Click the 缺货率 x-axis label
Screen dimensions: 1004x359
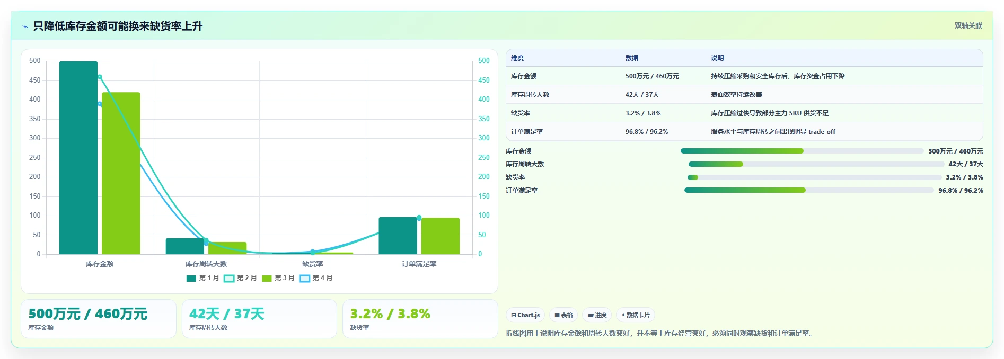[313, 264]
